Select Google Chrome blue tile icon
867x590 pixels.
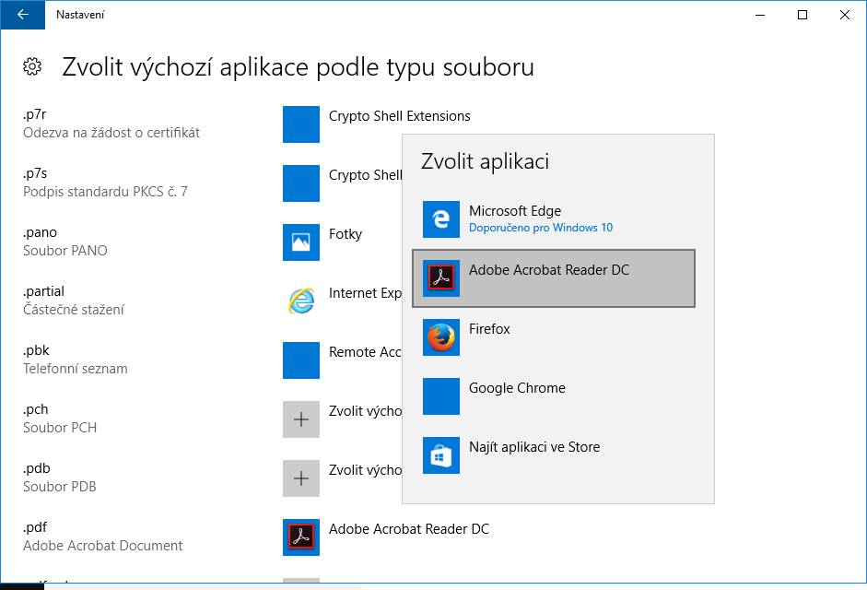[440, 396]
